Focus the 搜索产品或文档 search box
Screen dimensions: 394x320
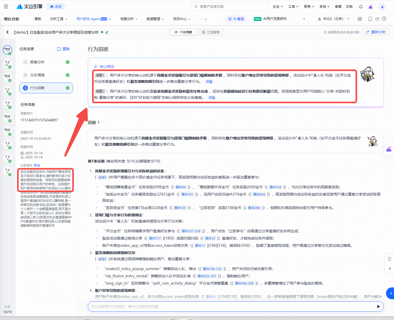click(230, 6)
